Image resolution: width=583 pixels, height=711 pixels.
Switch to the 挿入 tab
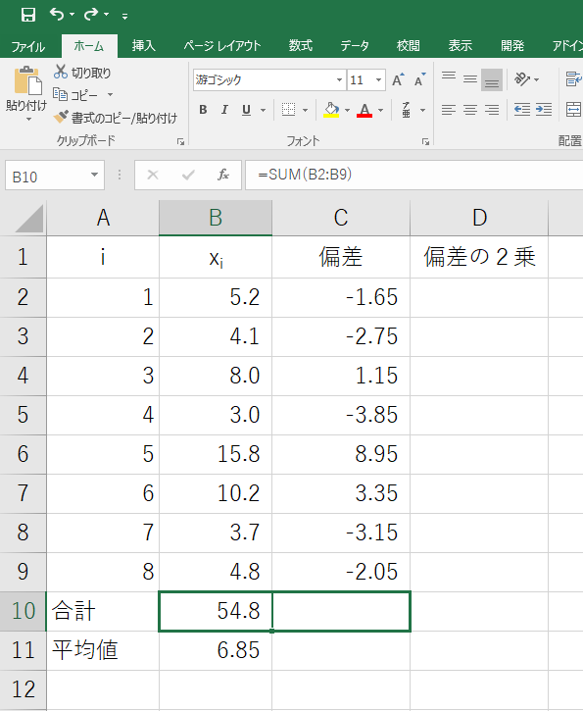click(x=144, y=46)
